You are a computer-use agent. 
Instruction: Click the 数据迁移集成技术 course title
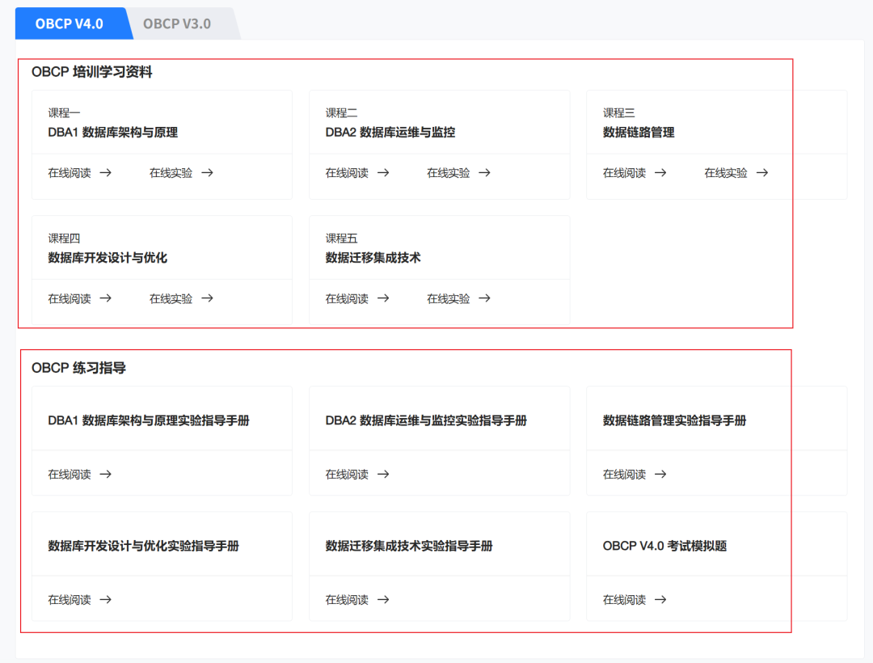[373, 258]
